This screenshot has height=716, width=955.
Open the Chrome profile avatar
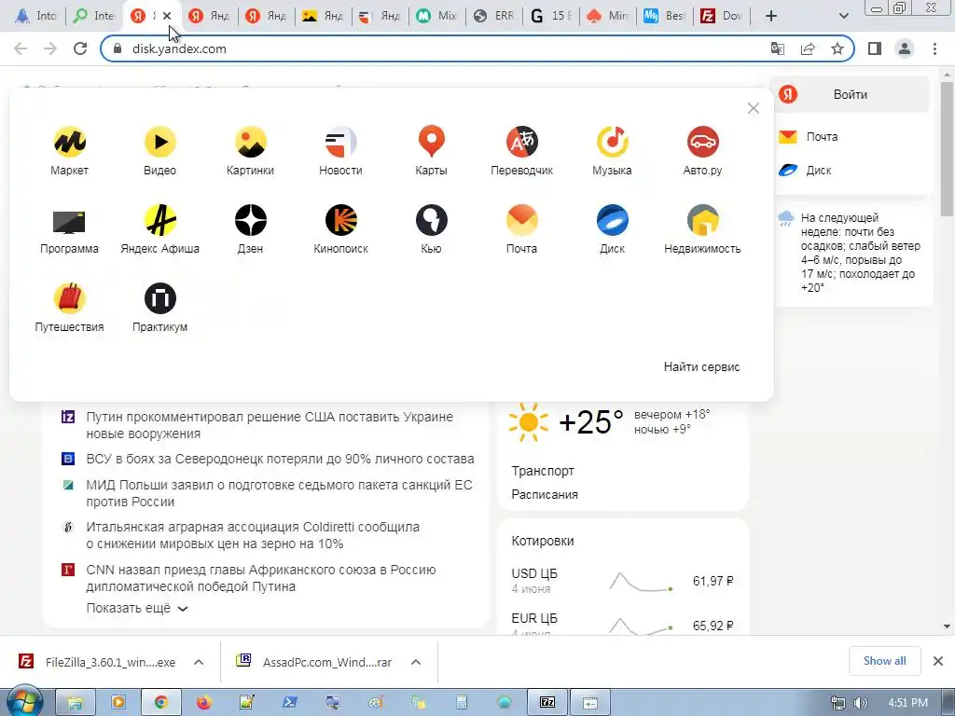[x=905, y=48]
